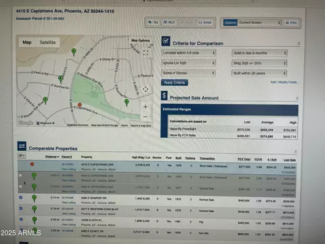The image size is (325, 244).
Task: Zoom out the map with minus button
Action: point(146,117)
